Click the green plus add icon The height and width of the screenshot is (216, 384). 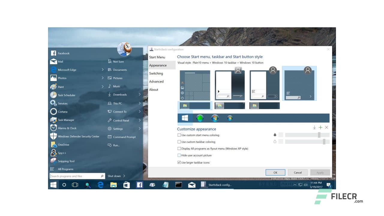(x=320, y=127)
